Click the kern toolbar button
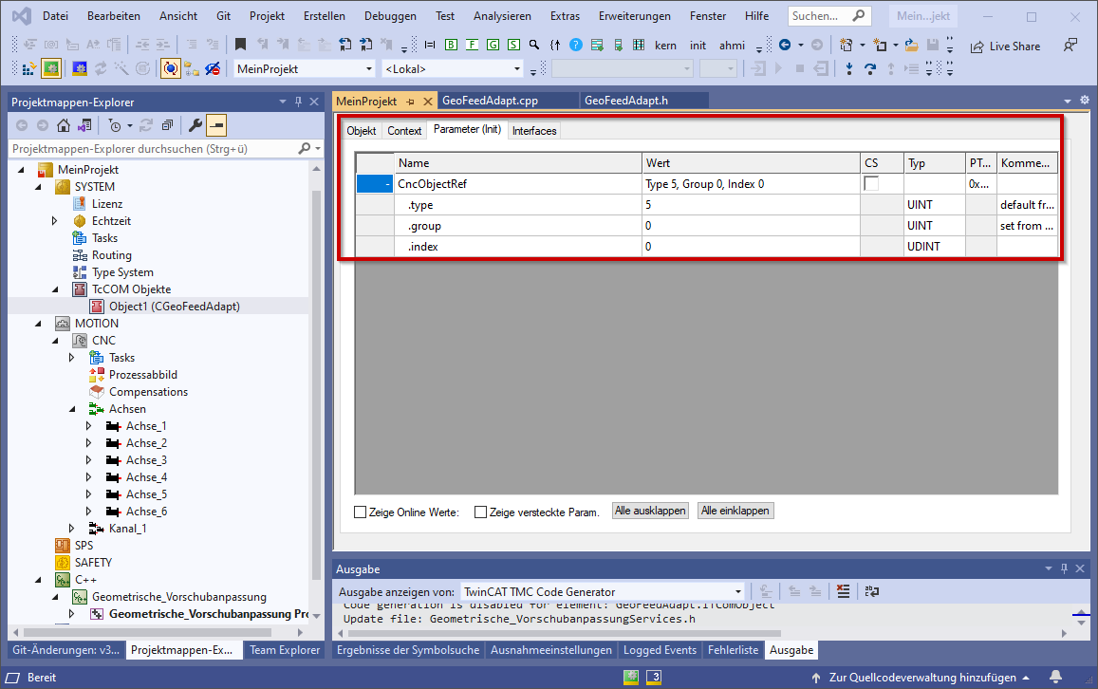The image size is (1098, 689). 665,46
